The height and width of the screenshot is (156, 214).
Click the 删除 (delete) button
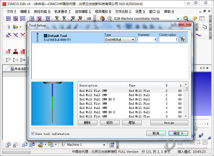click(87, 123)
